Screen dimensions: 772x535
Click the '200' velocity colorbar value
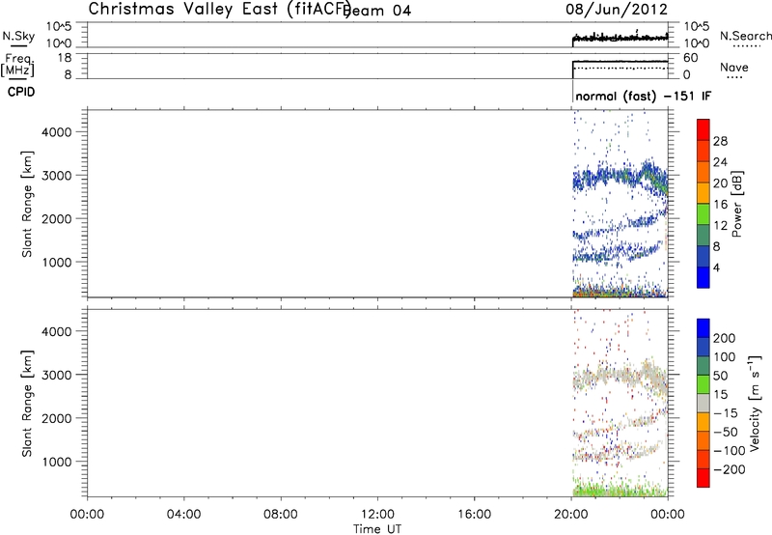tap(725, 338)
